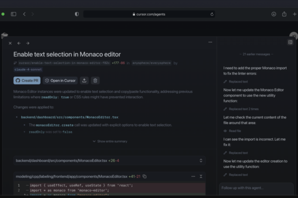Screen dimensions: 298x198
Task: Click Follow up with this agent input
Action: [256, 188]
